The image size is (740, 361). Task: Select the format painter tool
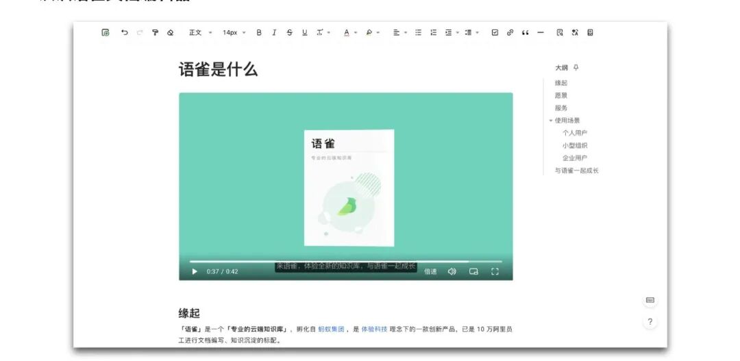click(155, 33)
